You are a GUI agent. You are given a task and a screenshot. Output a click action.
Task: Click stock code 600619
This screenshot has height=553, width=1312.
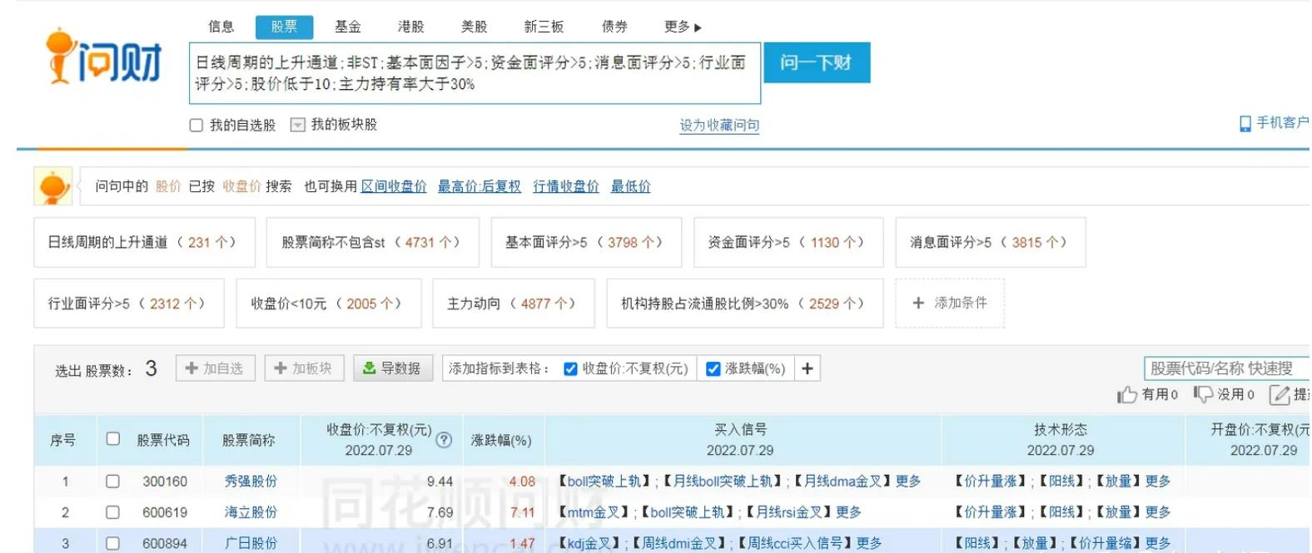[x=165, y=512]
